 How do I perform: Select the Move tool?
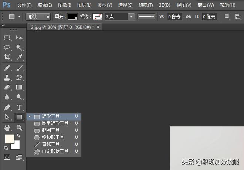(19, 38)
